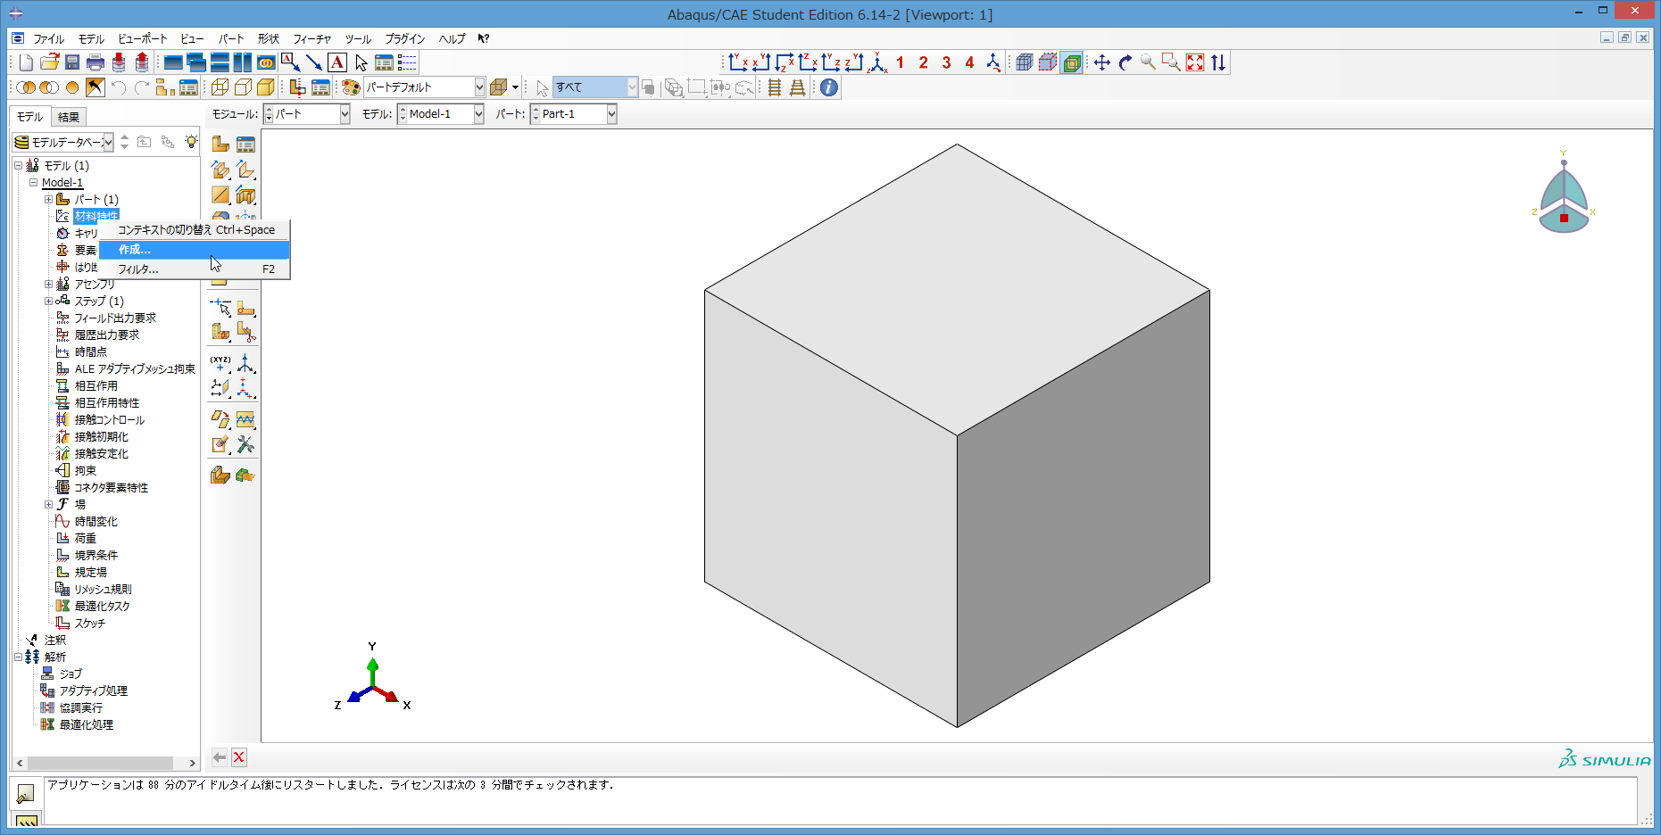Click the lightbulb icon in the model tree toolbar

191,142
